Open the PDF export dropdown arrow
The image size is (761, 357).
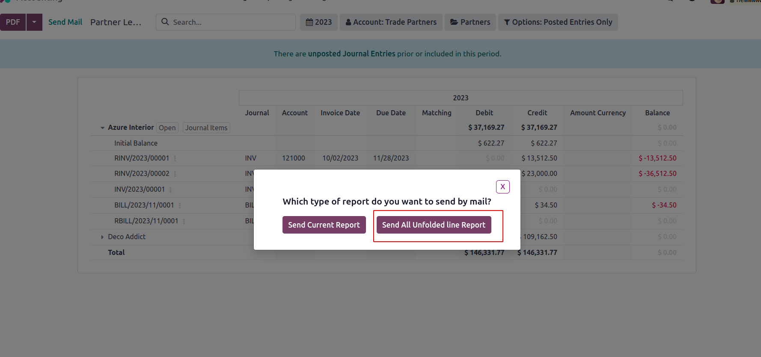pyautogui.click(x=34, y=22)
